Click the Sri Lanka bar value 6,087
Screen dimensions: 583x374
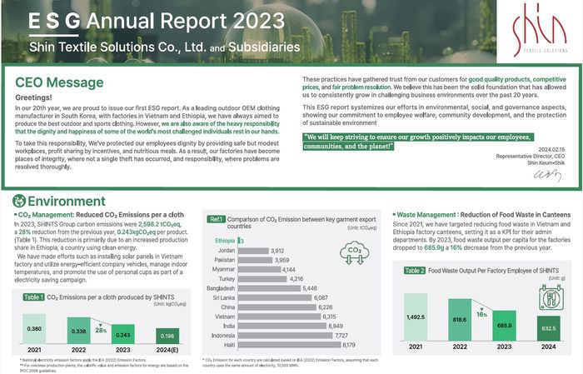[321, 298]
